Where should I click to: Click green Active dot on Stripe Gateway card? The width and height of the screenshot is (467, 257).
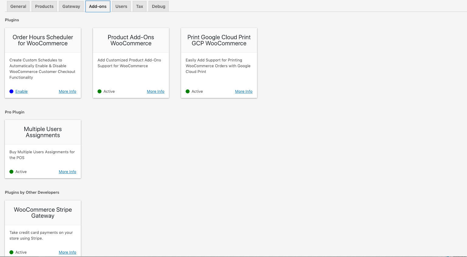[x=12, y=252]
